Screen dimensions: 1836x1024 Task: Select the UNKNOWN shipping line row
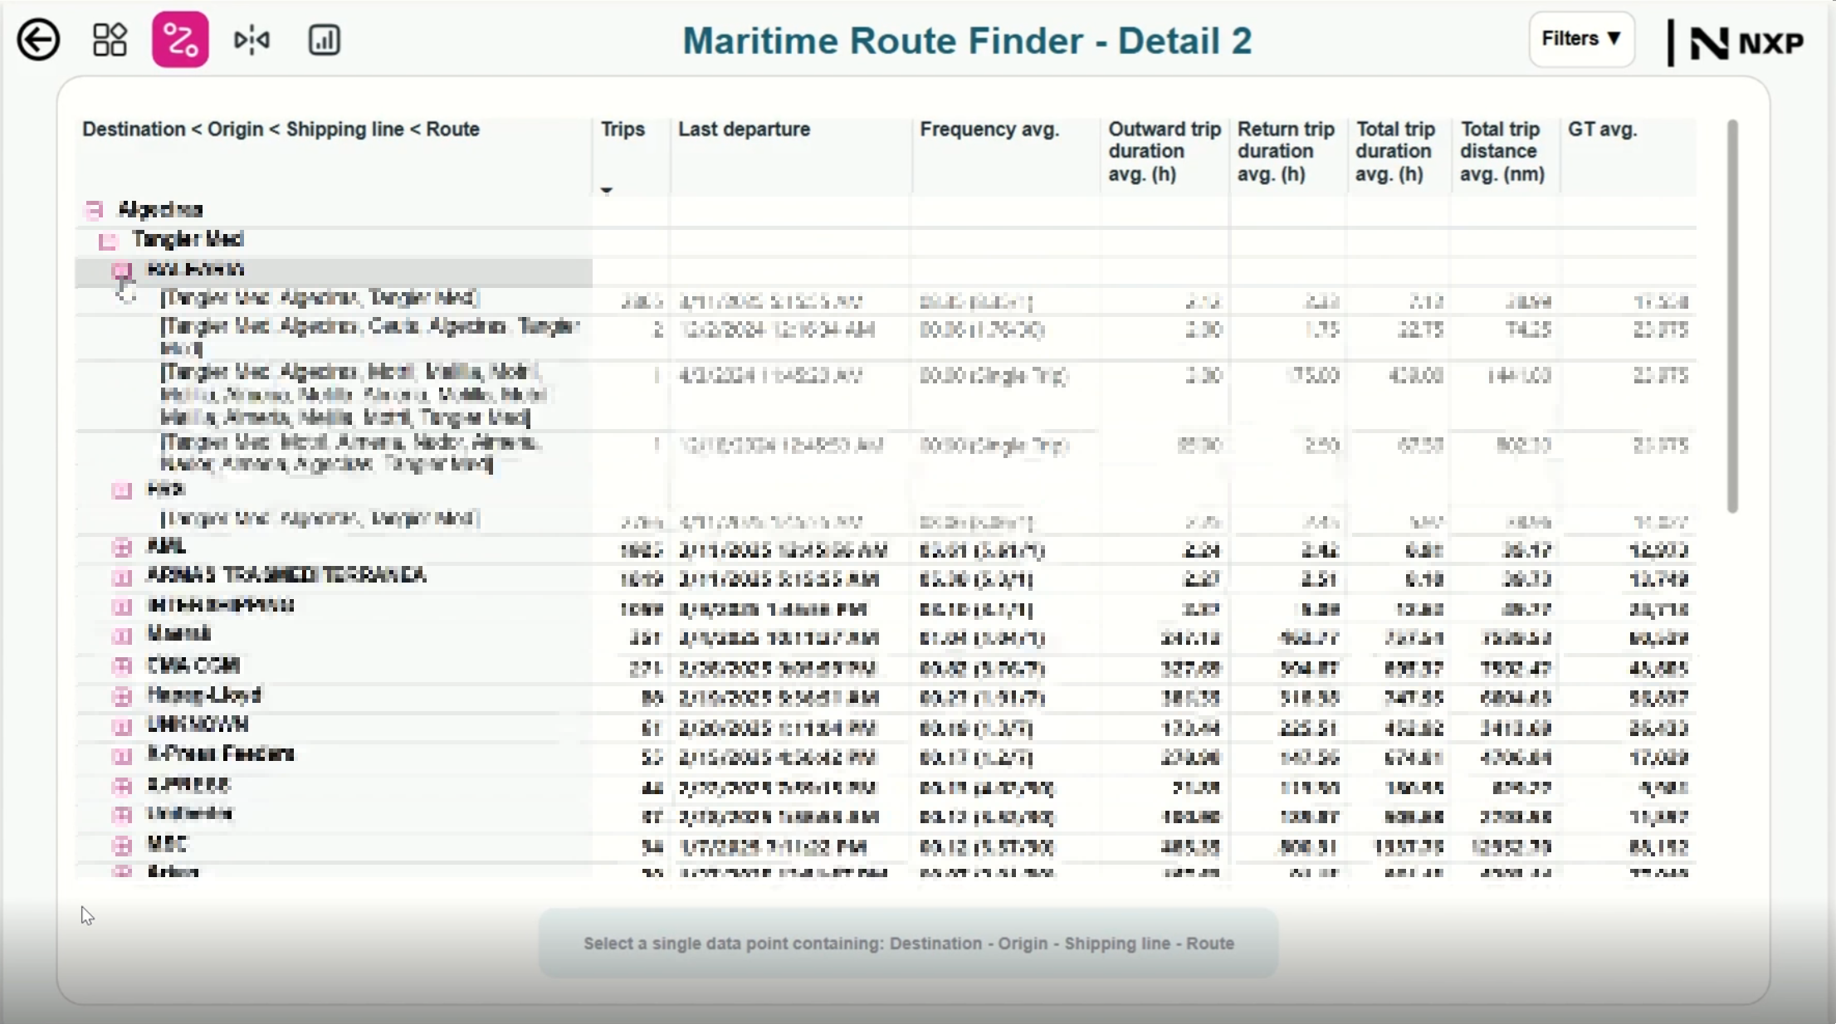coord(198,725)
